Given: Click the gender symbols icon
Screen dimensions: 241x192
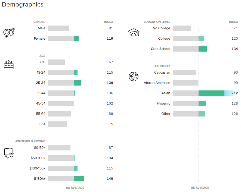Looking at the screenshot, I should click(x=9, y=33).
